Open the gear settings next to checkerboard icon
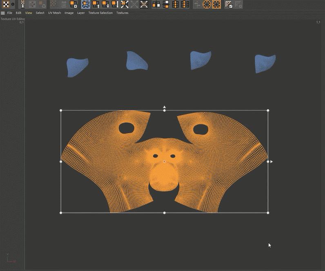This screenshot has height=271, width=325. pyautogui.click(x=13, y=4)
